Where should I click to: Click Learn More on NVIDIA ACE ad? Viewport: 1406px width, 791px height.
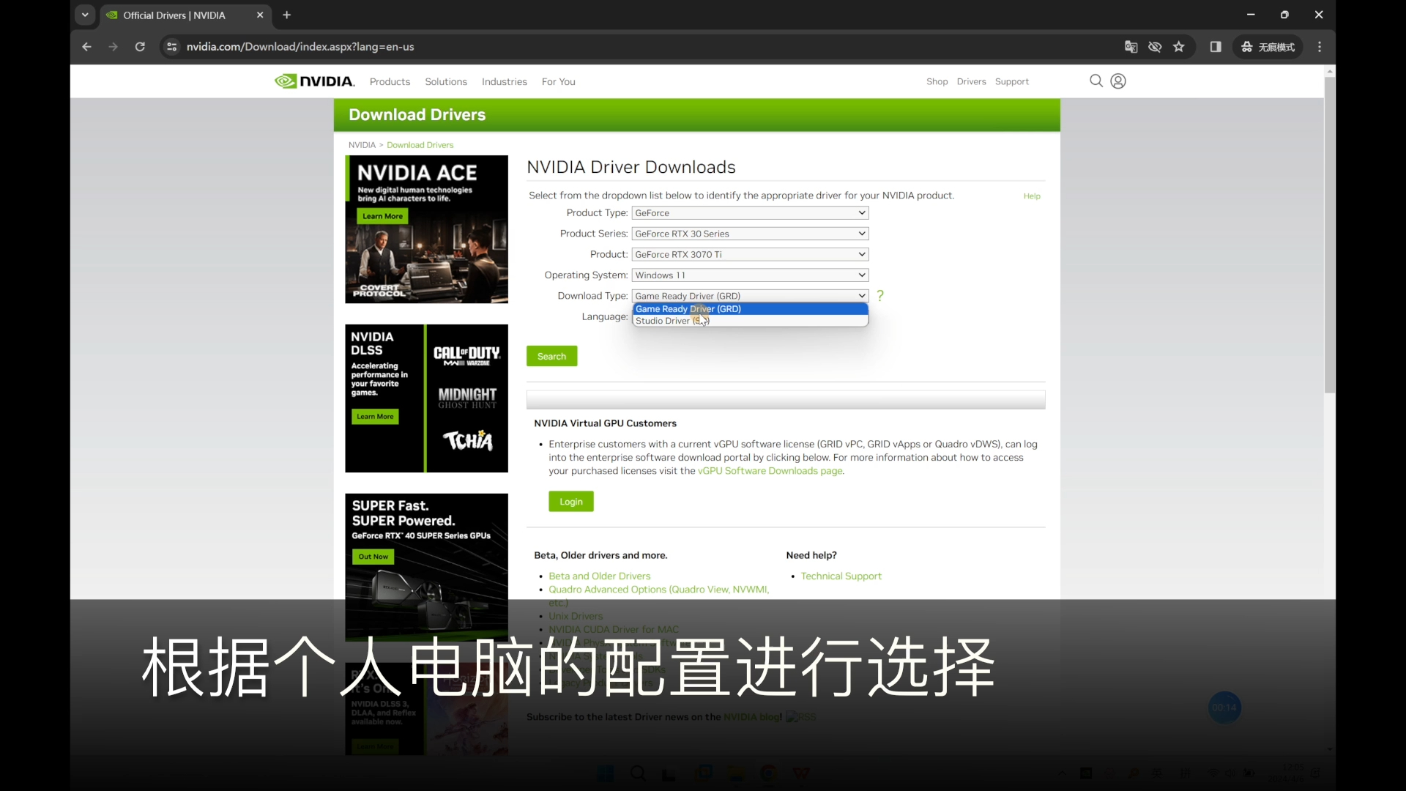(383, 216)
